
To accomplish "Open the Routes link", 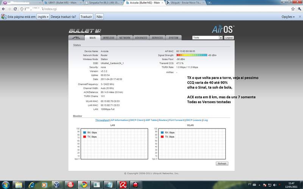I will 163,120.
